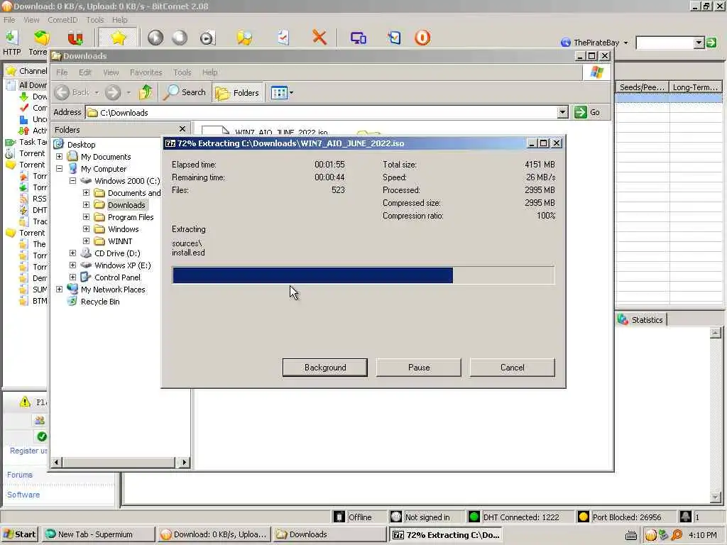
Task: Click the bell notification icon in status bar
Action: [x=685, y=517]
